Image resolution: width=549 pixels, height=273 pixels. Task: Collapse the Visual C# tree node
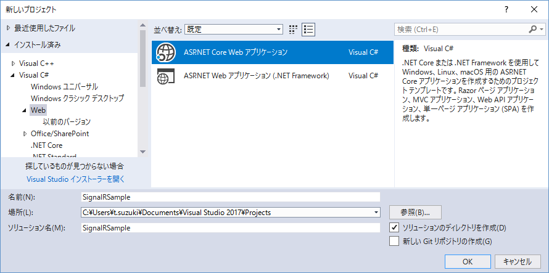pyautogui.click(x=14, y=75)
